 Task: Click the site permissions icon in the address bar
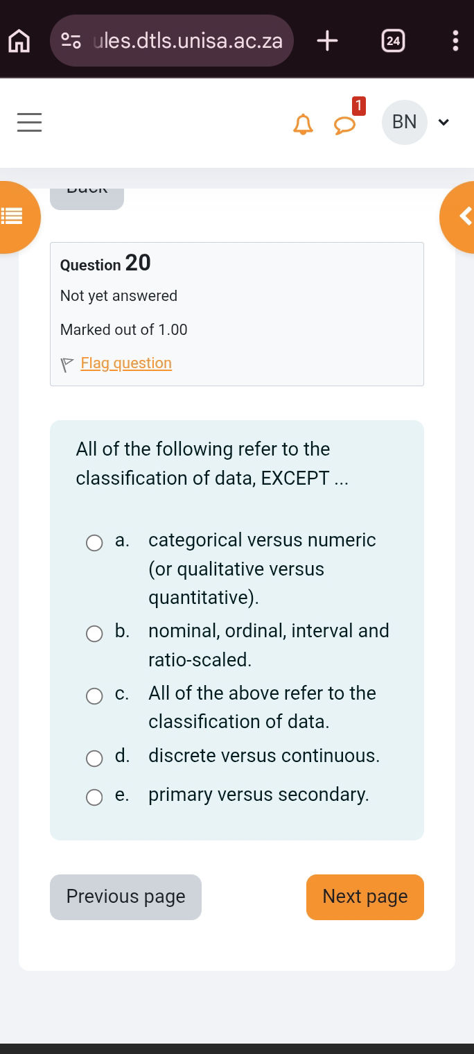point(71,41)
